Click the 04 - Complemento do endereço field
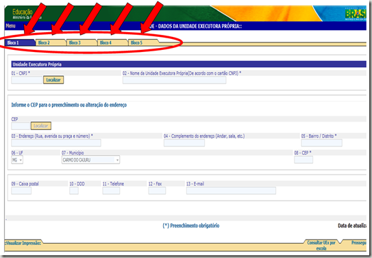Screen dimensions: 372x258 184,143
